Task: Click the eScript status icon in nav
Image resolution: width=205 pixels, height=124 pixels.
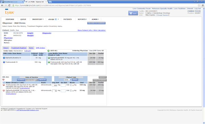Action: coord(56,19)
